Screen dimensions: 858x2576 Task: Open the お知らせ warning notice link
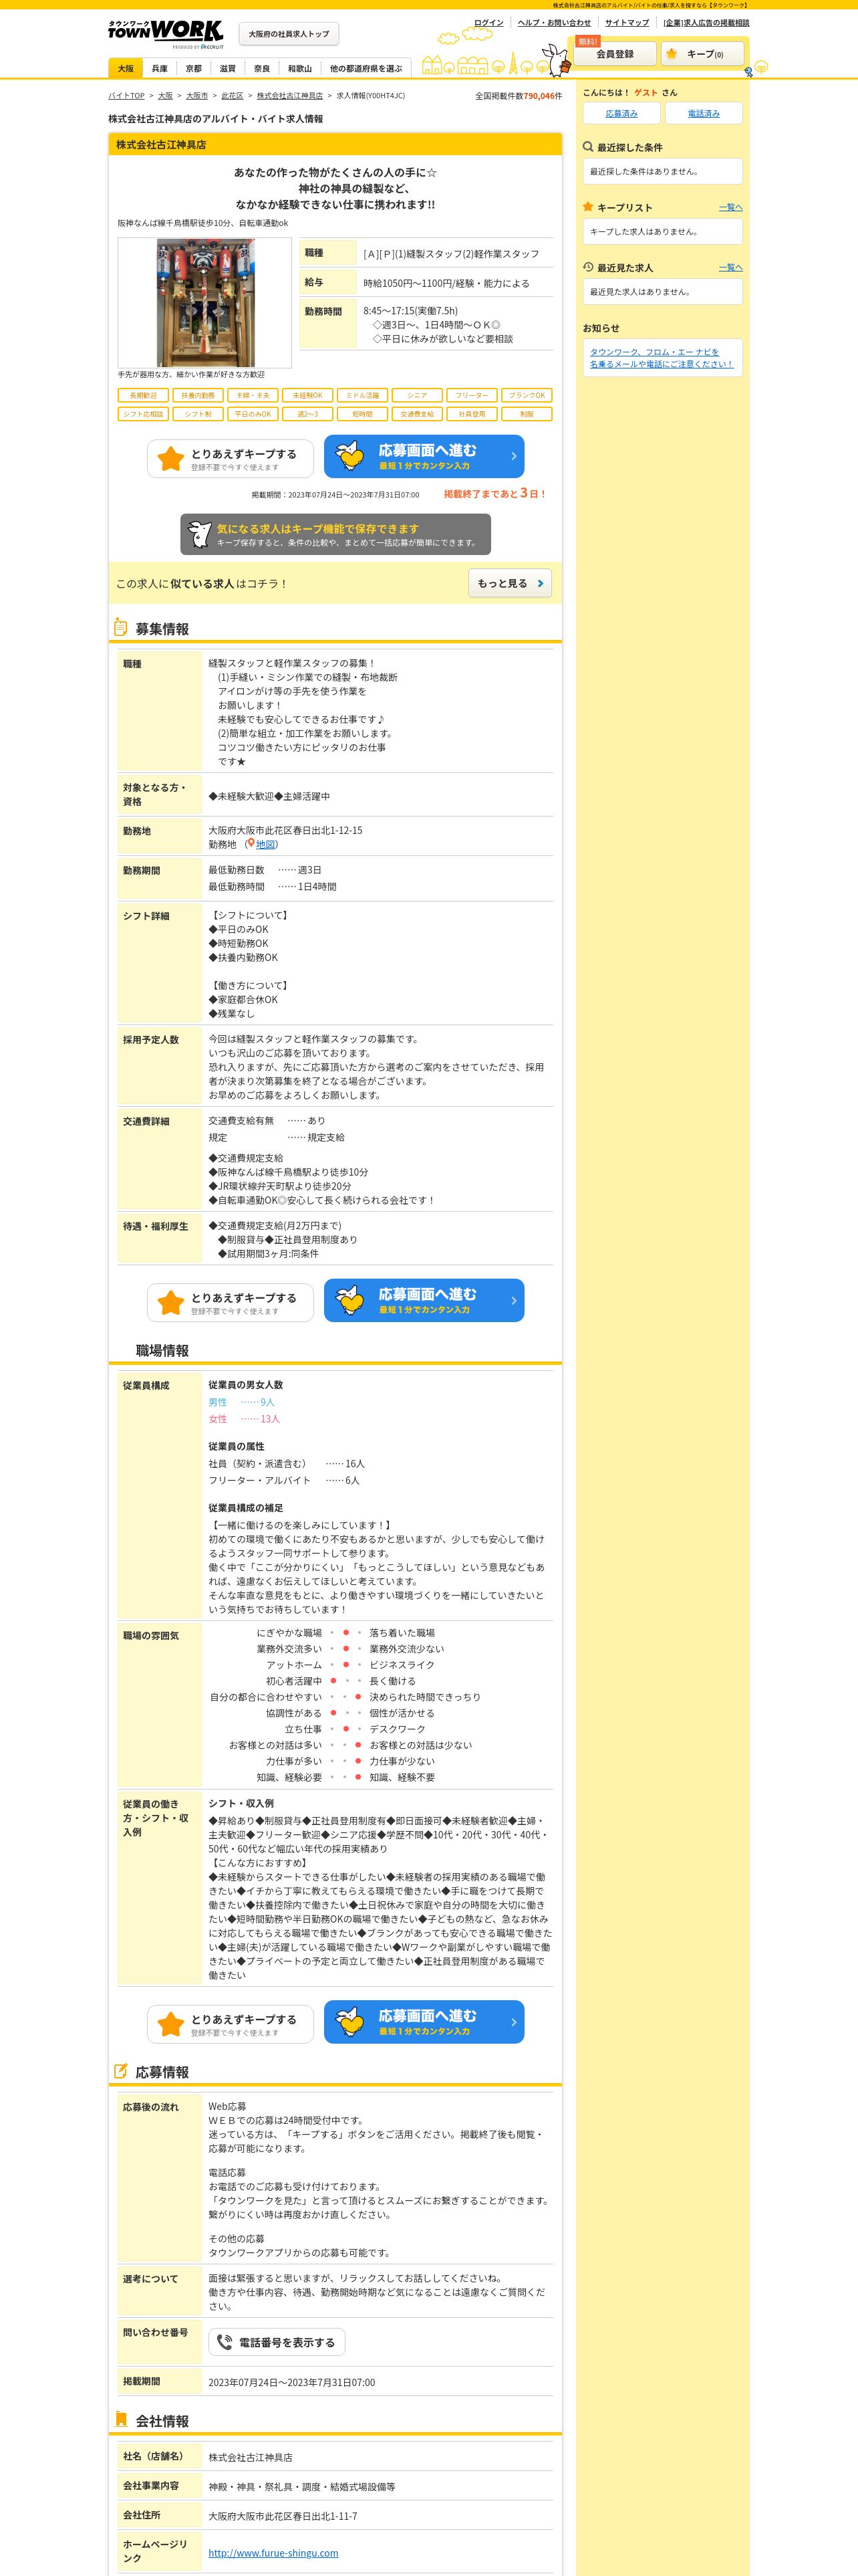point(662,358)
